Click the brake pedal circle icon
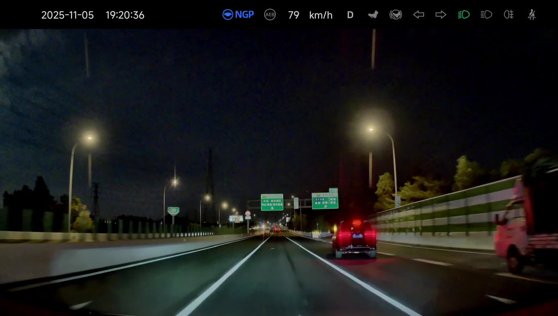Image resolution: width=558 pixels, height=316 pixels. point(396,15)
